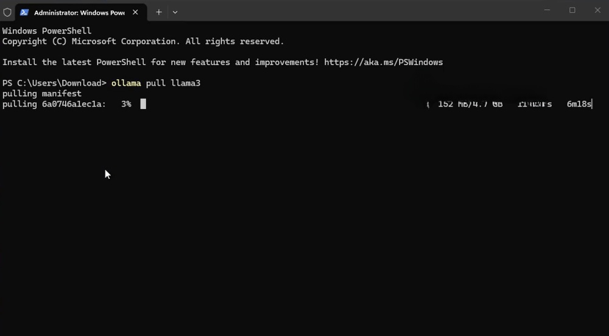609x336 pixels.
Task: Click the word ollama in the command
Action: 126,83
